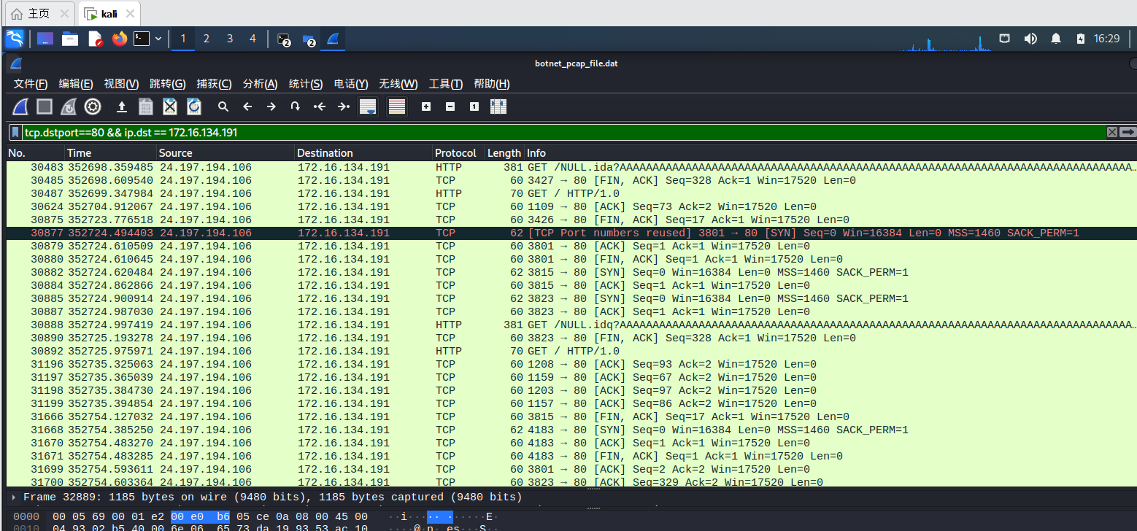Select packet 30877 TCP Port numbers reused

(571, 233)
